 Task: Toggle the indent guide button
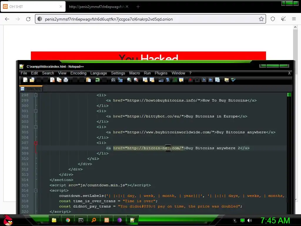click(x=175, y=80)
